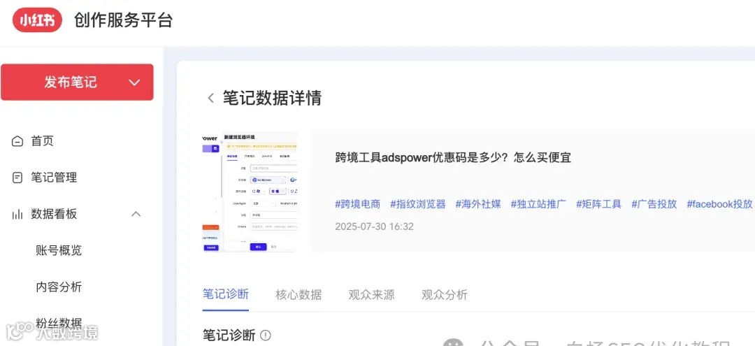Switch to the 观众来源 tab
Screen dimensions: 755x346
(371, 294)
